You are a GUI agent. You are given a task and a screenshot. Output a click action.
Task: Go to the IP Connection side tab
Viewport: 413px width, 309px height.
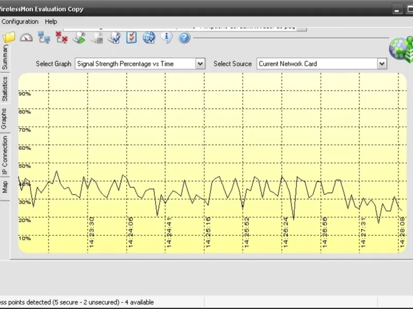click(x=5, y=154)
